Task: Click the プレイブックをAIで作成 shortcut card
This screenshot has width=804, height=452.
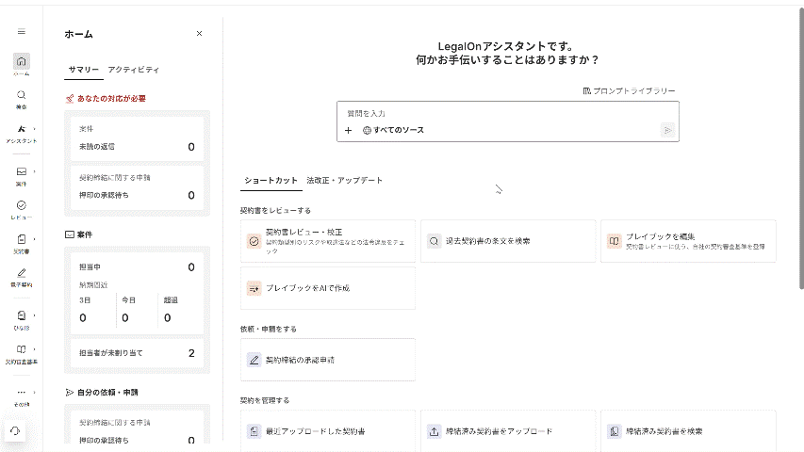Action: [327, 288]
